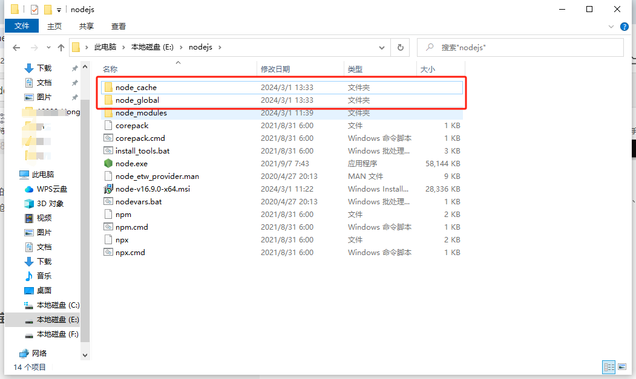Open the help question mark icon
Image resolution: width=636 pixels, height=379 pixels.
623,27
